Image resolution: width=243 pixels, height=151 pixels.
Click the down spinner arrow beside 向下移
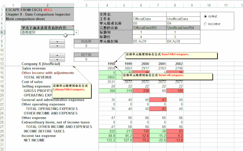pos(57,60)
